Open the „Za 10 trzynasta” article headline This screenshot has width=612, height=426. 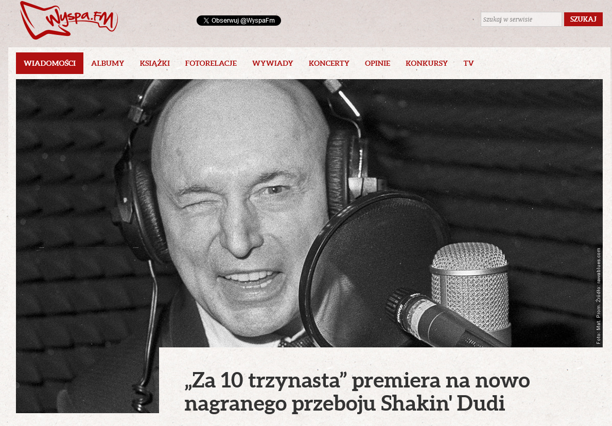pos(357,391)
